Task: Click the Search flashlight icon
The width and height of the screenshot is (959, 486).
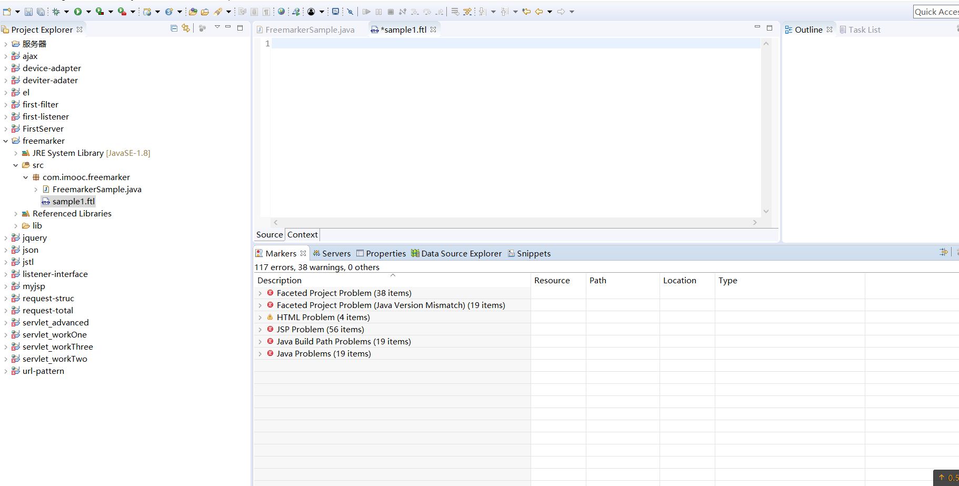Action: coord(217,12)
